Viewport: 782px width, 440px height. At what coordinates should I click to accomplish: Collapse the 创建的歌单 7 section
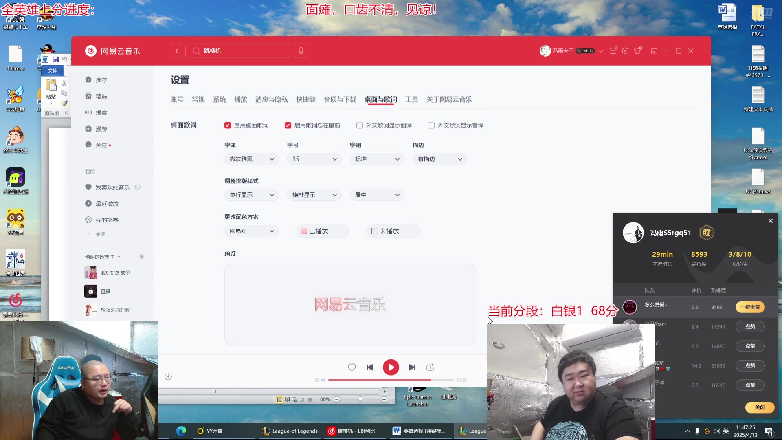coord(119,257)
